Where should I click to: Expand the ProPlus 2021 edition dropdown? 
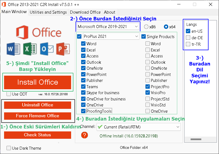(x=111, y=36)
